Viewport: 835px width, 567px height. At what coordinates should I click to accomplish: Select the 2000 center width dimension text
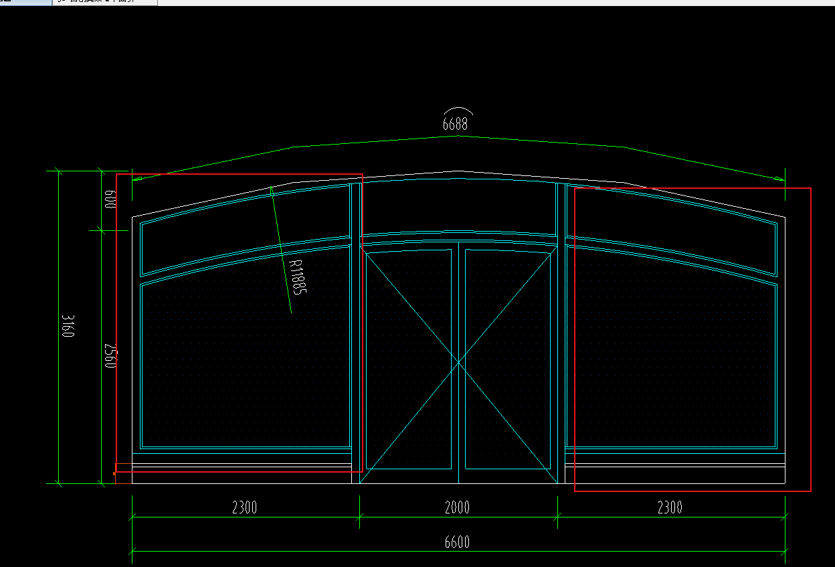457,507
